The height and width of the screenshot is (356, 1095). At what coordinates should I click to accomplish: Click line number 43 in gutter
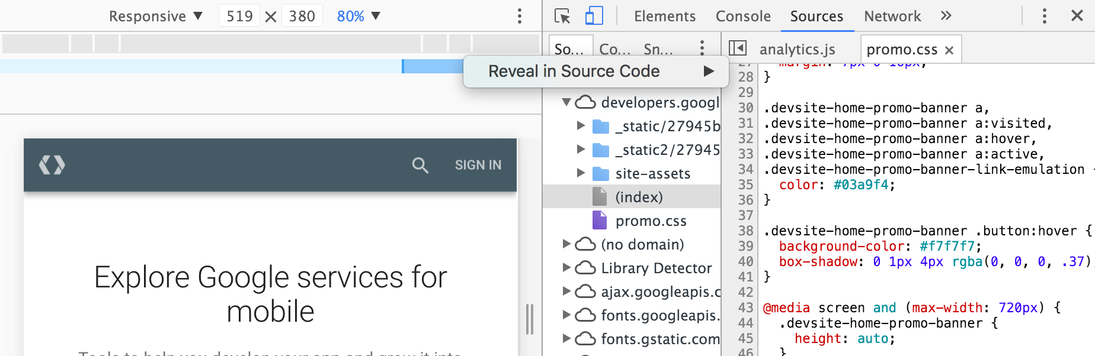pyautogui.click(x=745, y=308)
